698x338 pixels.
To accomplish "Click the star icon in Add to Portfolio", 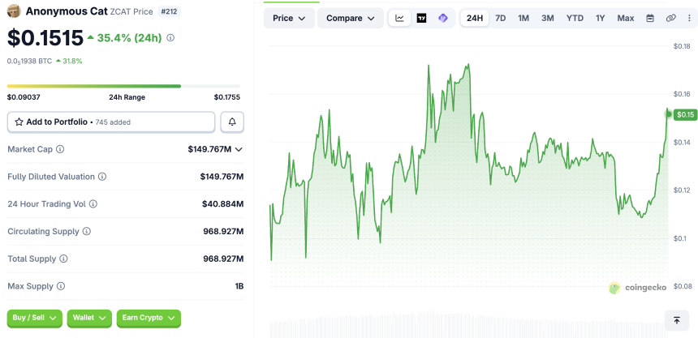I will pos(19,122).
